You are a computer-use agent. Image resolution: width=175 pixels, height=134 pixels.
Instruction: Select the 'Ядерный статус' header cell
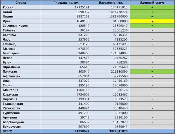pyautogui.click(x=152, y=3)
